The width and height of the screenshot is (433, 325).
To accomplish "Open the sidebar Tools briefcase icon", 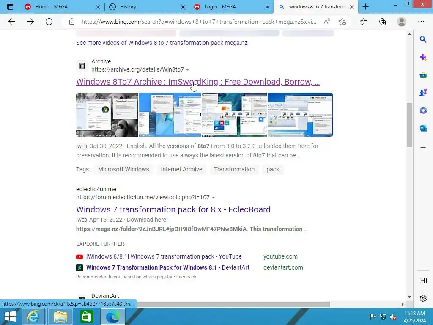I will point(423,75).
